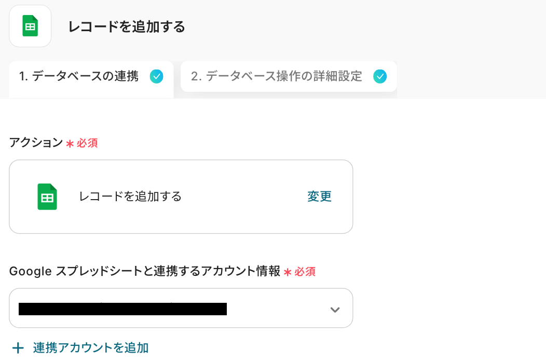Image resolution: width=546 pixels, height=364 pixels.
Task: Click the 変更 link to change the action
Action: click(319, 197)
